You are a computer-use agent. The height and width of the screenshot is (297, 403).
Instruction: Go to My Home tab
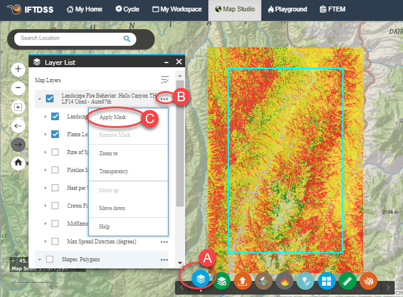pos(85,10)
